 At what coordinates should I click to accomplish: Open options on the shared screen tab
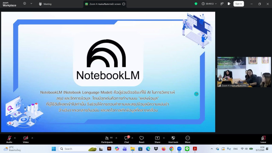[x=124, y=4]
